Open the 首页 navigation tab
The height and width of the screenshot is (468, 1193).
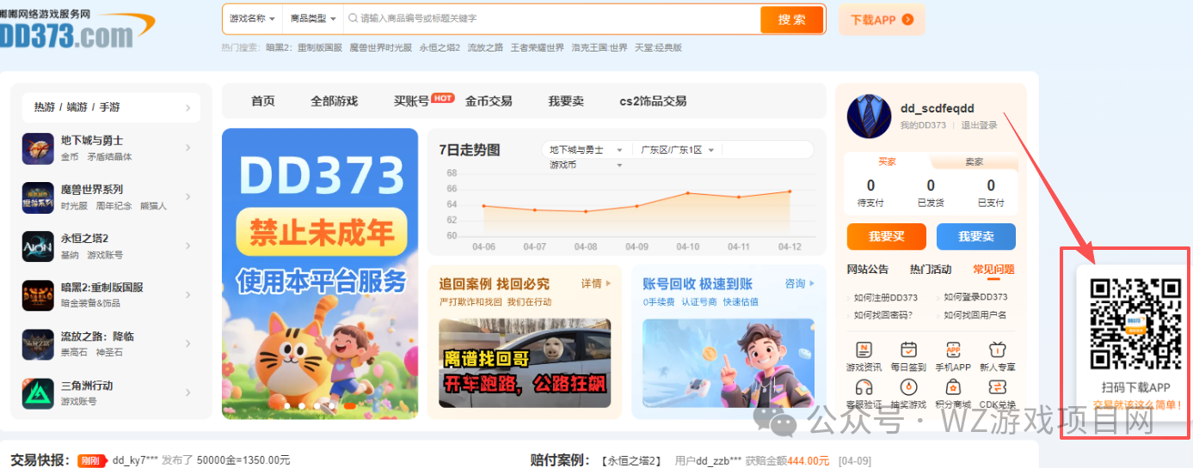[x=263, y=100]
